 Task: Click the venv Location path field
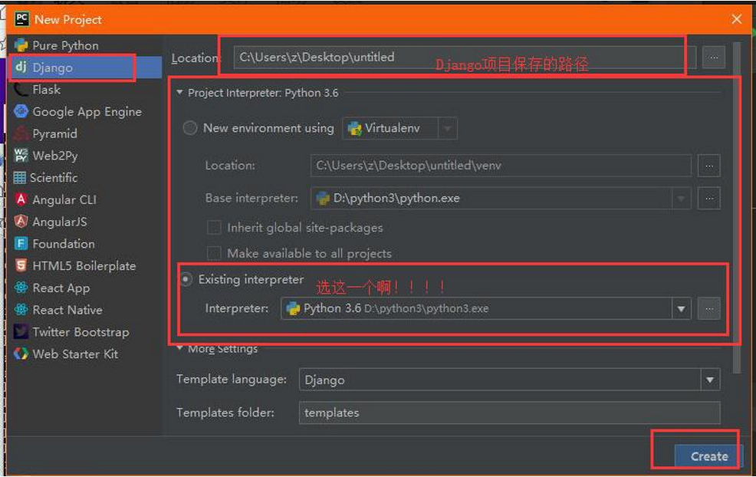[501, 166]
